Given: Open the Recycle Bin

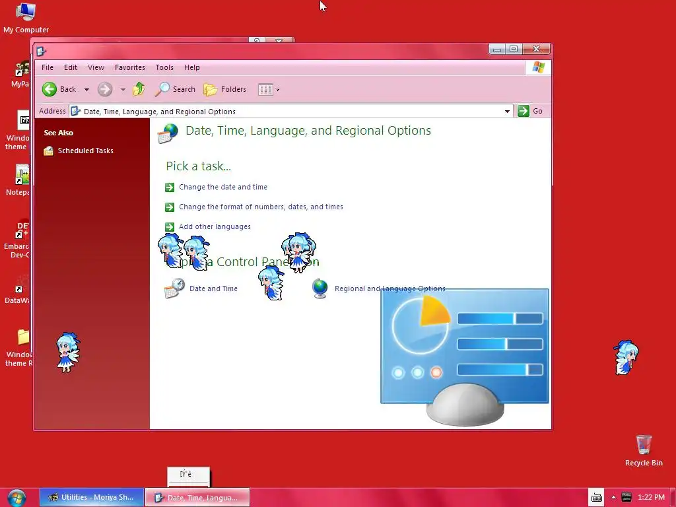Looking at the screenshot, I should 644,450.
